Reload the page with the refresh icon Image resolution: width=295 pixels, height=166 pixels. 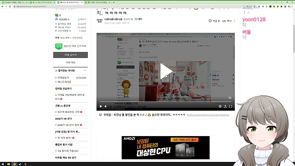point(10,6)
